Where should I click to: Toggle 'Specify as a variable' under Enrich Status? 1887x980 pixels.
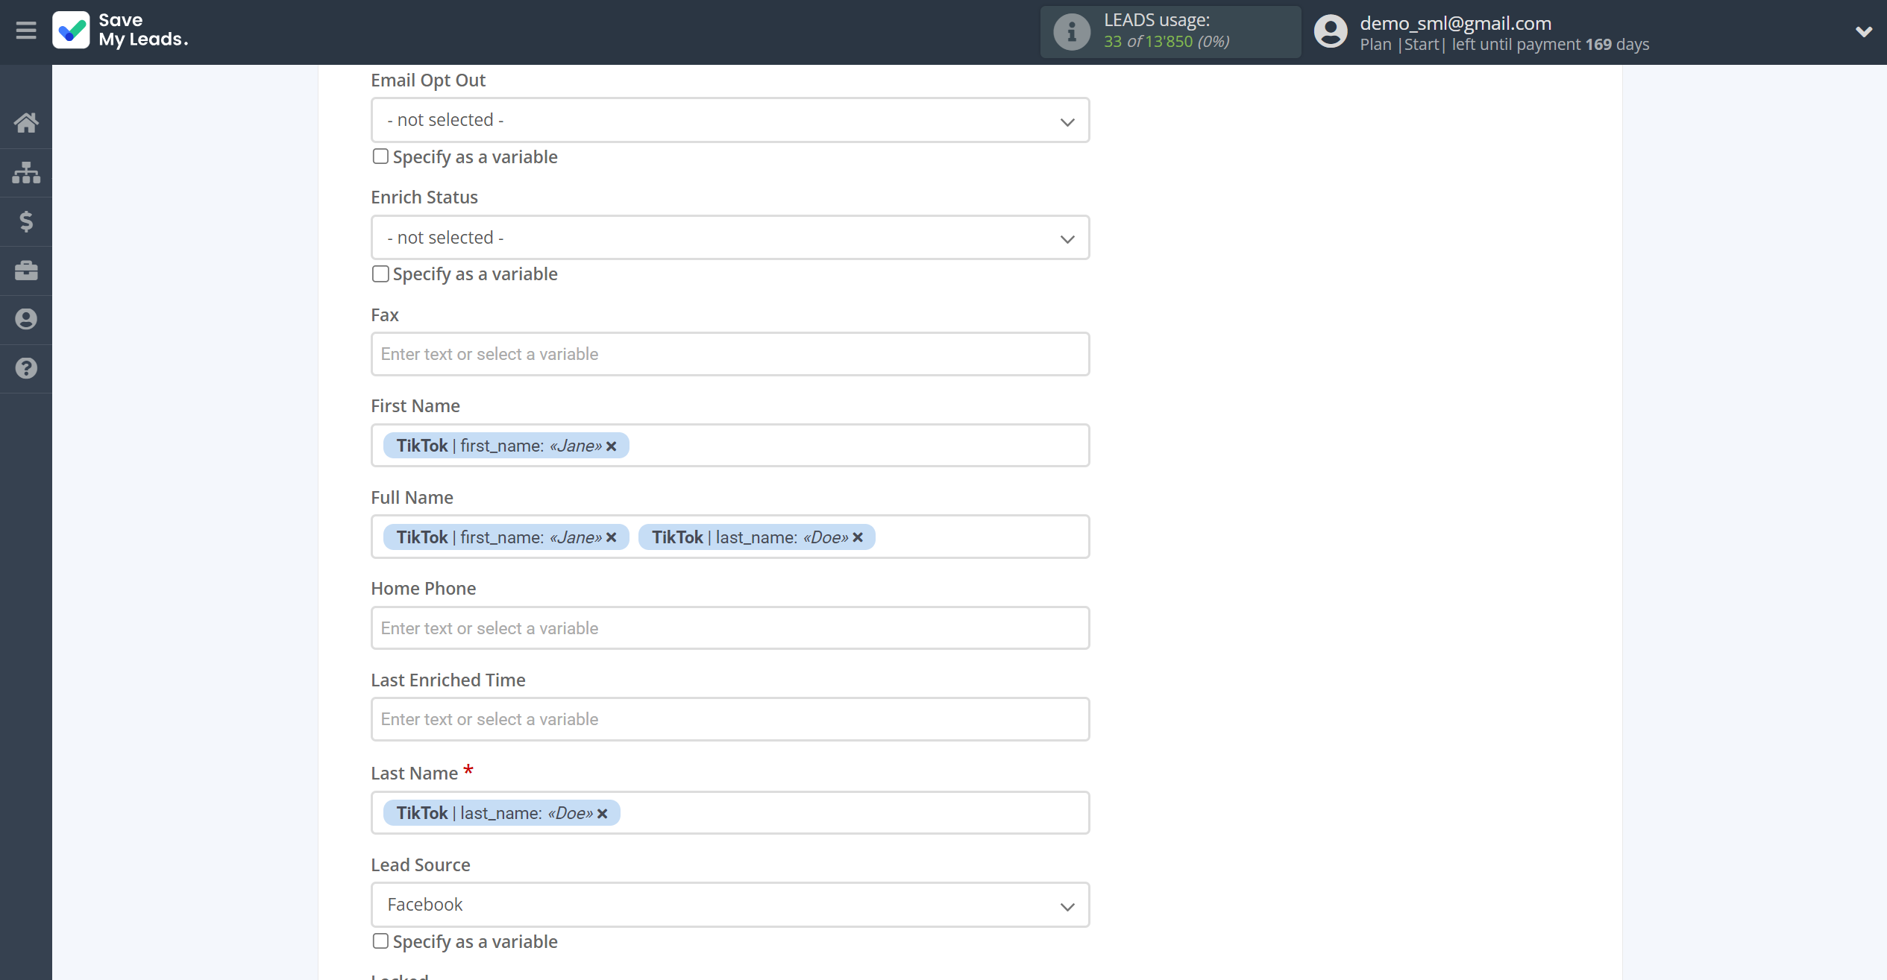380,273
